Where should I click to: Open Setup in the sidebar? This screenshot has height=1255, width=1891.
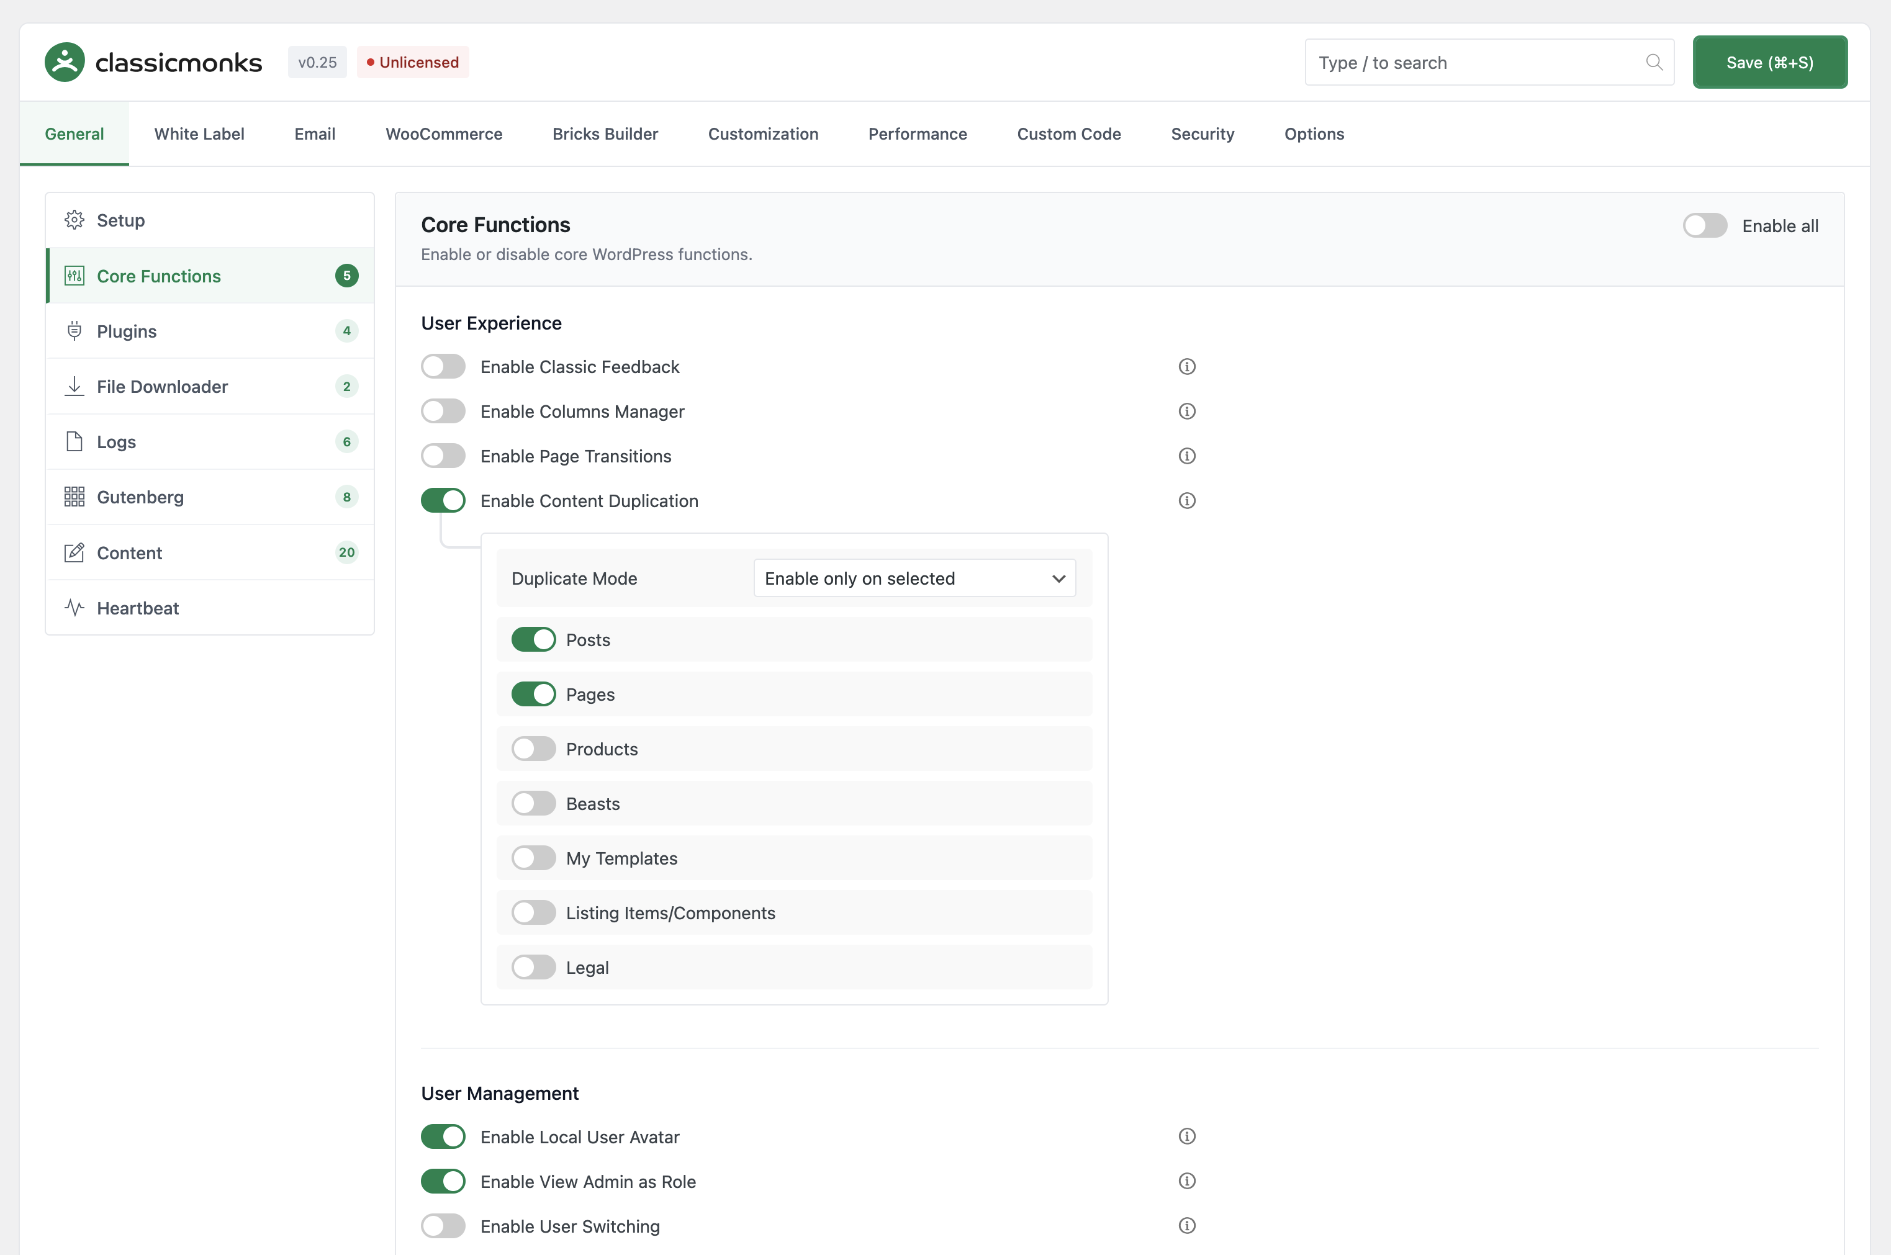coord(210,220)
